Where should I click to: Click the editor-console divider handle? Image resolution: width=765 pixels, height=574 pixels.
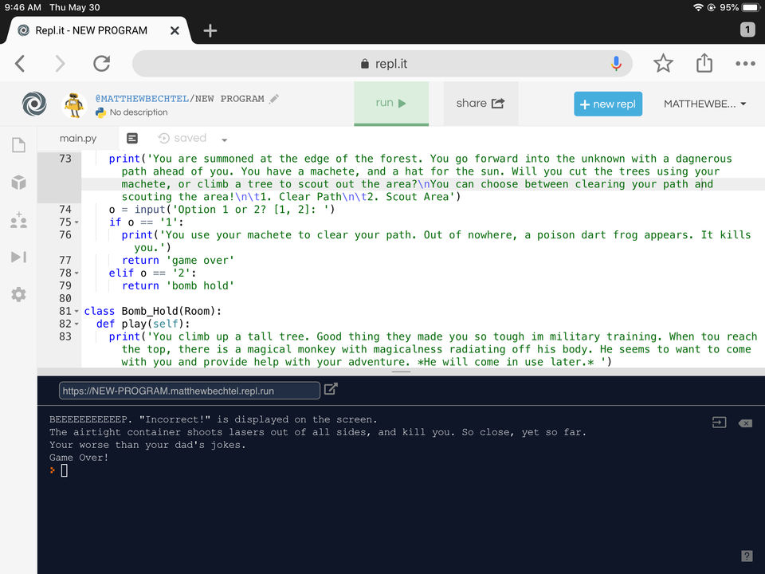(401, 372)
